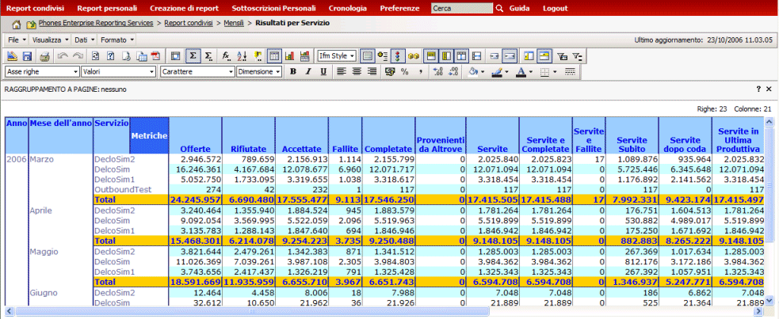Open the Formato menu
The image size is (779, 319).
click(x=116, y=40)
